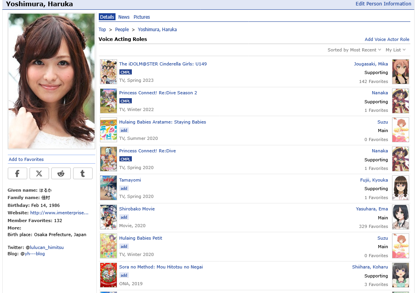Open Fujii, Kyouka character link
This screenshot has height=293, width=415.
[x=374, y=180]
